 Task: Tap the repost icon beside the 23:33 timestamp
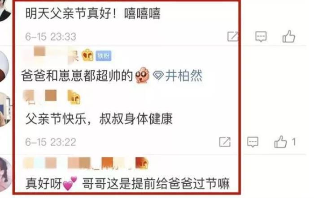(233, 37)
